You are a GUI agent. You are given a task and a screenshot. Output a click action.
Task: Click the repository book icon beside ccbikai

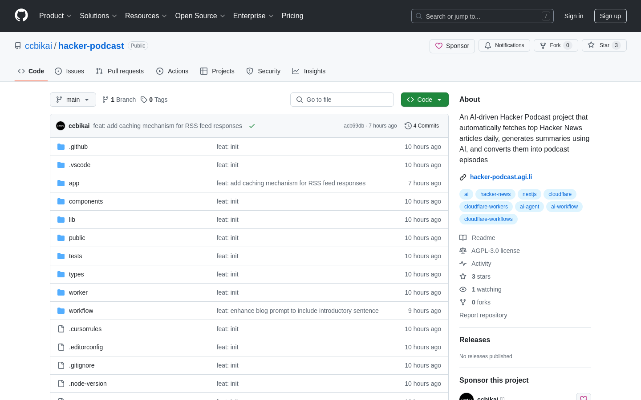tap(18, 46)
